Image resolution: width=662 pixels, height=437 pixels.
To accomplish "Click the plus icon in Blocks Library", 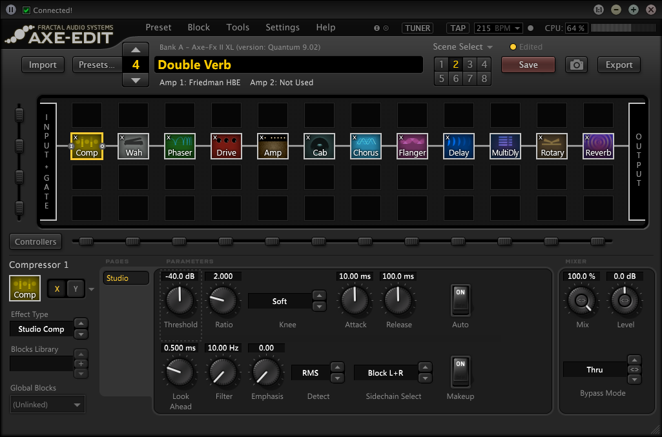I will tap(81, 363).
